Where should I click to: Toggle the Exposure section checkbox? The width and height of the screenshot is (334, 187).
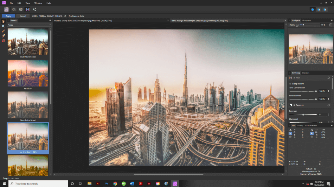pos(294,105)
